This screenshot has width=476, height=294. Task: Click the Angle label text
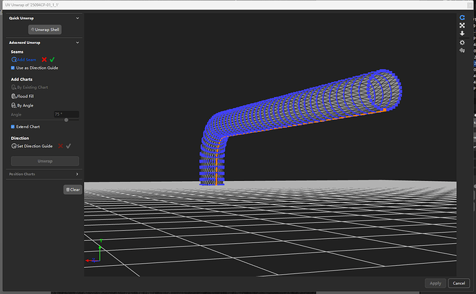[16, 114]
